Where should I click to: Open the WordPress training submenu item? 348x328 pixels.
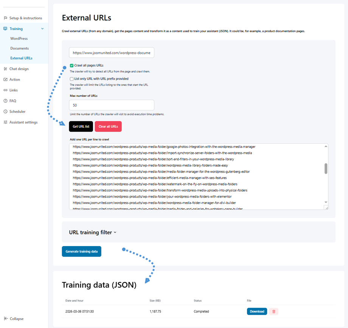pyautogui.click(x=19, y=39)
